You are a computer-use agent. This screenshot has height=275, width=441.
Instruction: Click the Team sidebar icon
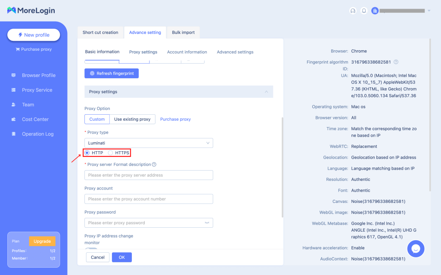(13, 104)
